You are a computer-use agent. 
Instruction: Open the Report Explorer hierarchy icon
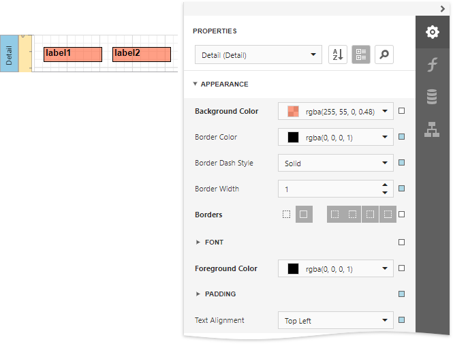tap(432, 129)
